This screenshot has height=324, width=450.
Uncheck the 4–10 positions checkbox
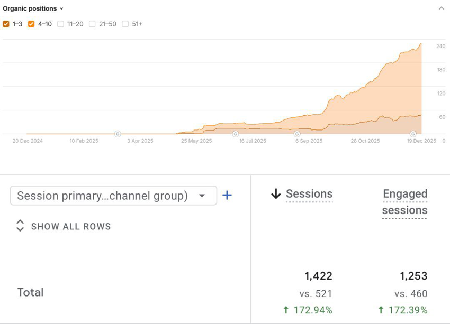31,24
